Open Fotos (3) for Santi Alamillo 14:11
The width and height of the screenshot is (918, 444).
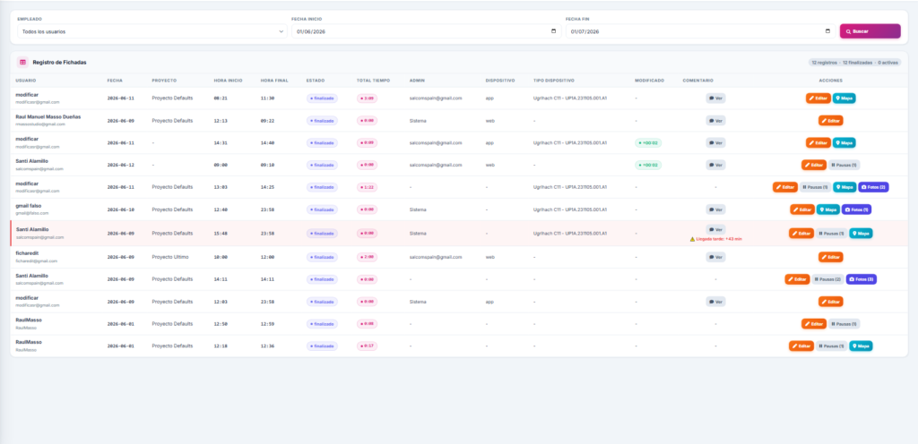tap(862, 279)
